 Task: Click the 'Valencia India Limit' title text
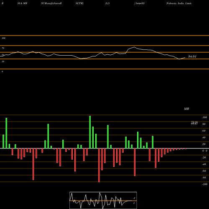(x=178, y=3)
